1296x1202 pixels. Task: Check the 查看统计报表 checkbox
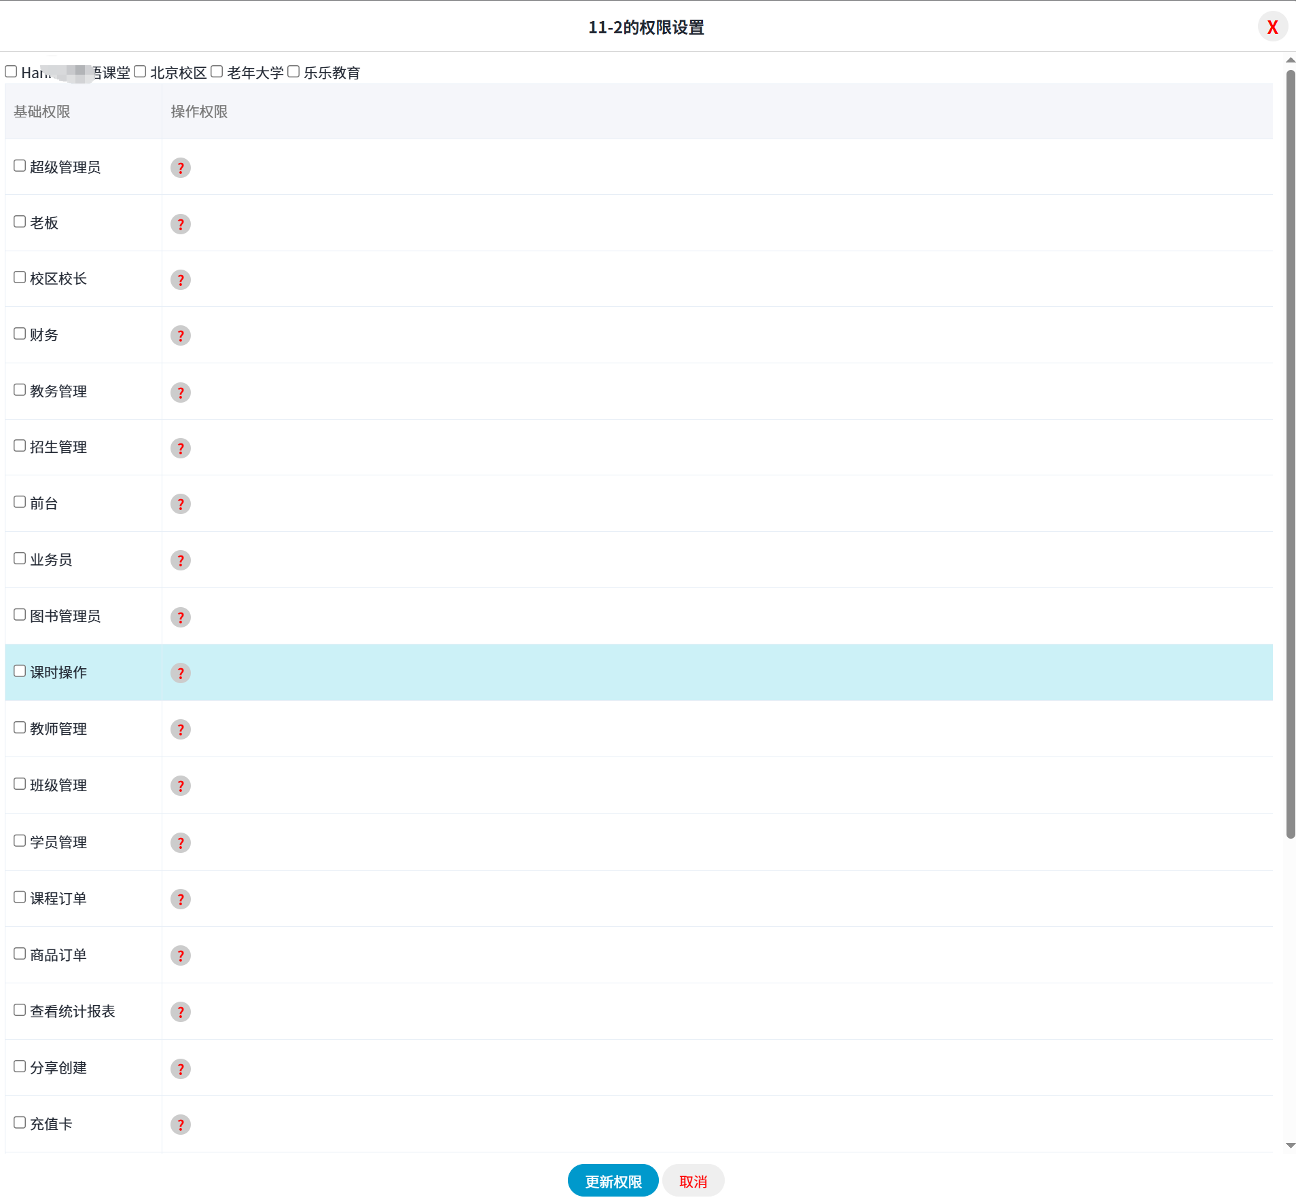[20, 1010]
